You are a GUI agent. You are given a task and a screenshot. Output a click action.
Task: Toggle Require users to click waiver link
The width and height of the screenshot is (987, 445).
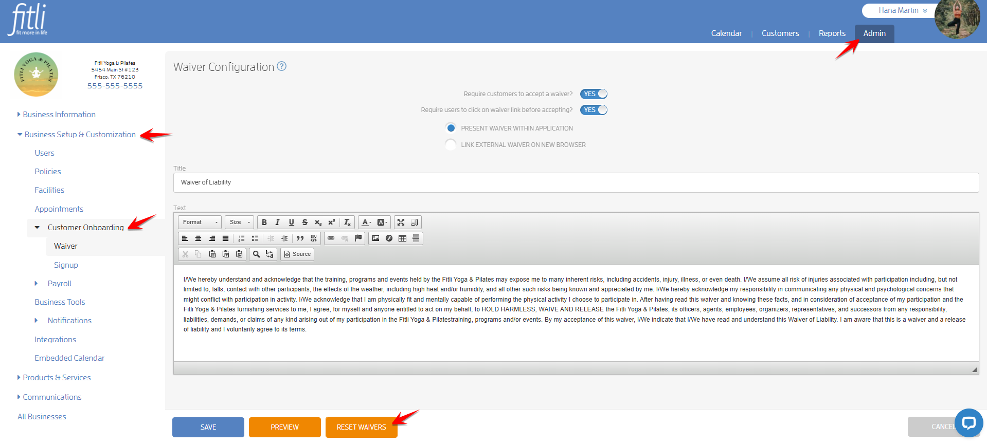click(594, 110)
